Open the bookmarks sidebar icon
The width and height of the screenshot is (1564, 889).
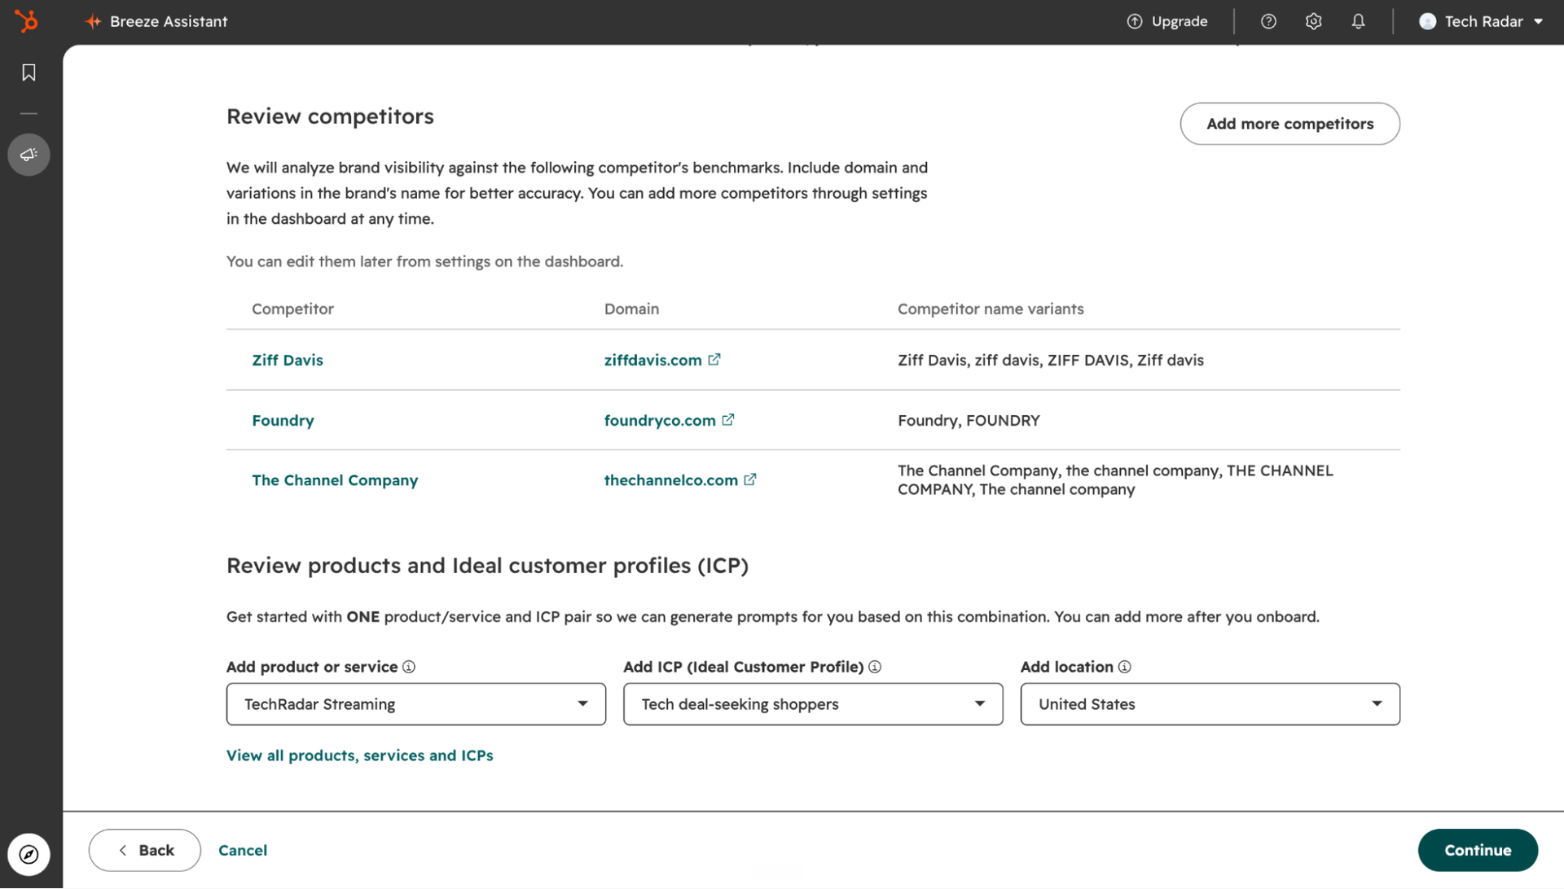click(x=29, y=72)
